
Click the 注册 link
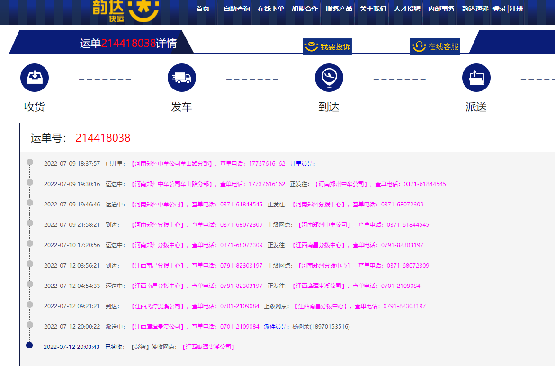point(517,9)
